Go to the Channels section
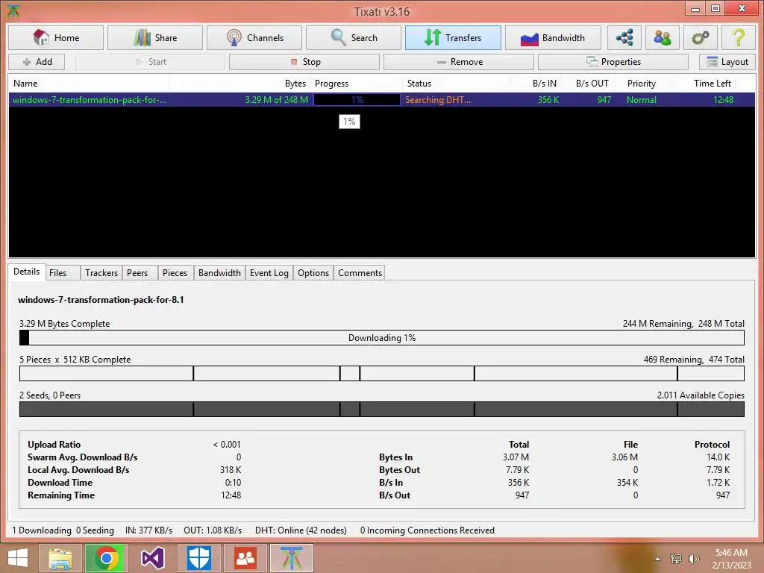Viewport: 764px width, 573px height. tap(254, 37)
